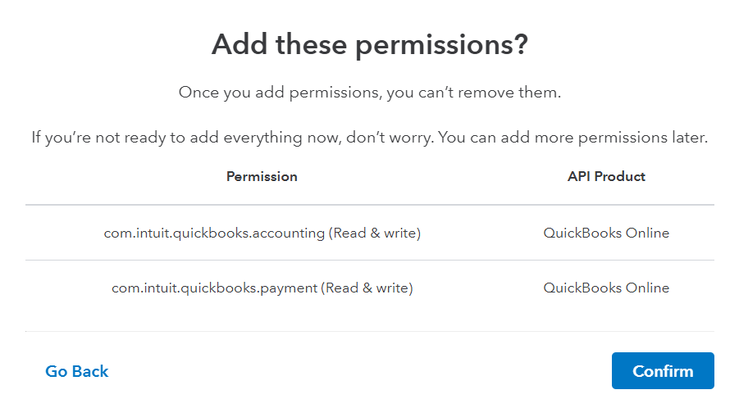Click the word 'Online' in the payment row
Image resolution: width=739 pixels, height=417 pixels.
pos(647,288)
